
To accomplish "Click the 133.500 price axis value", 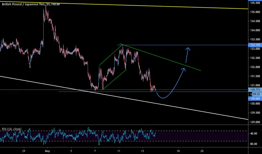I will coord(255,39).
